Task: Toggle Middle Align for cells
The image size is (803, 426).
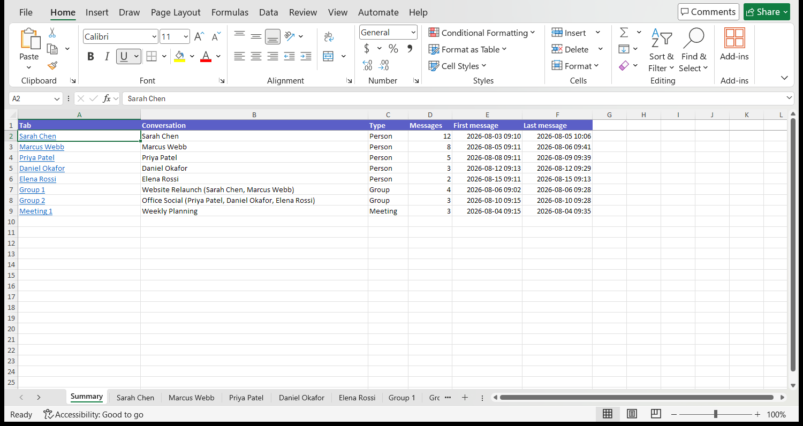Action: coord(256,36)
